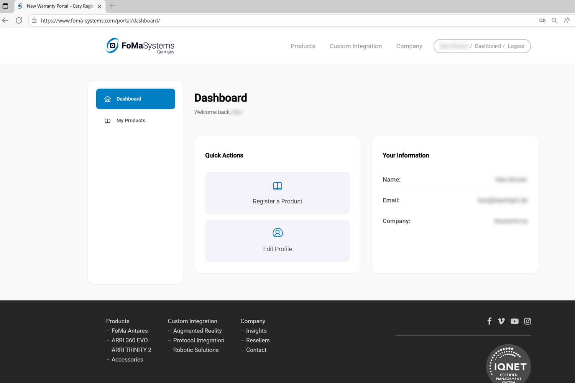Open the Vimeo social icon
This screenshot has width=575, height=383.
pyautogui.click(x=501, y=321)
